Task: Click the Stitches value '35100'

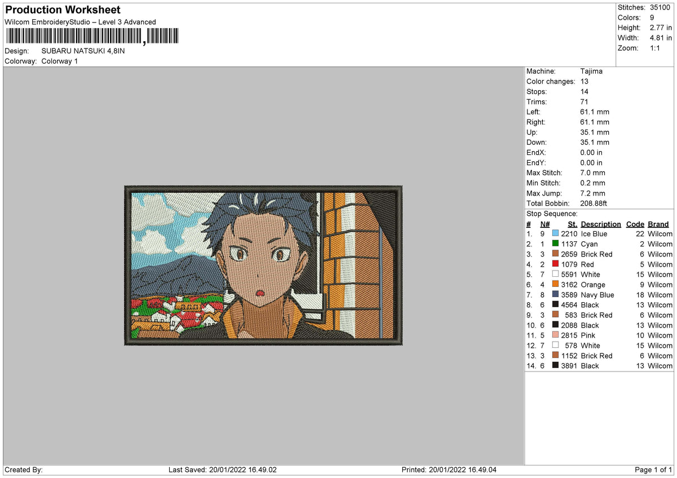Action: (660, 7)
